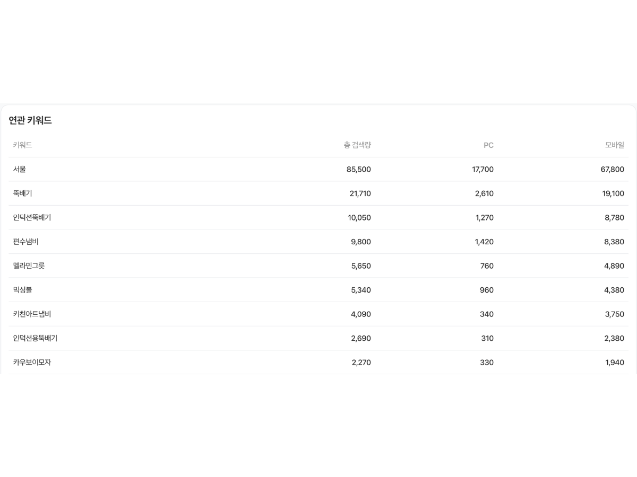Click the 모바일 column header
637x477 pixels.
(x=615, y=145)
